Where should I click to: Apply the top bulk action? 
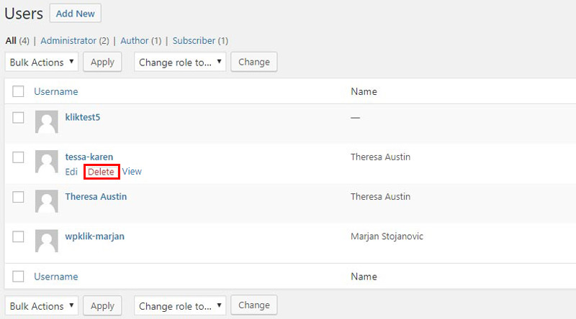(102, 62)
